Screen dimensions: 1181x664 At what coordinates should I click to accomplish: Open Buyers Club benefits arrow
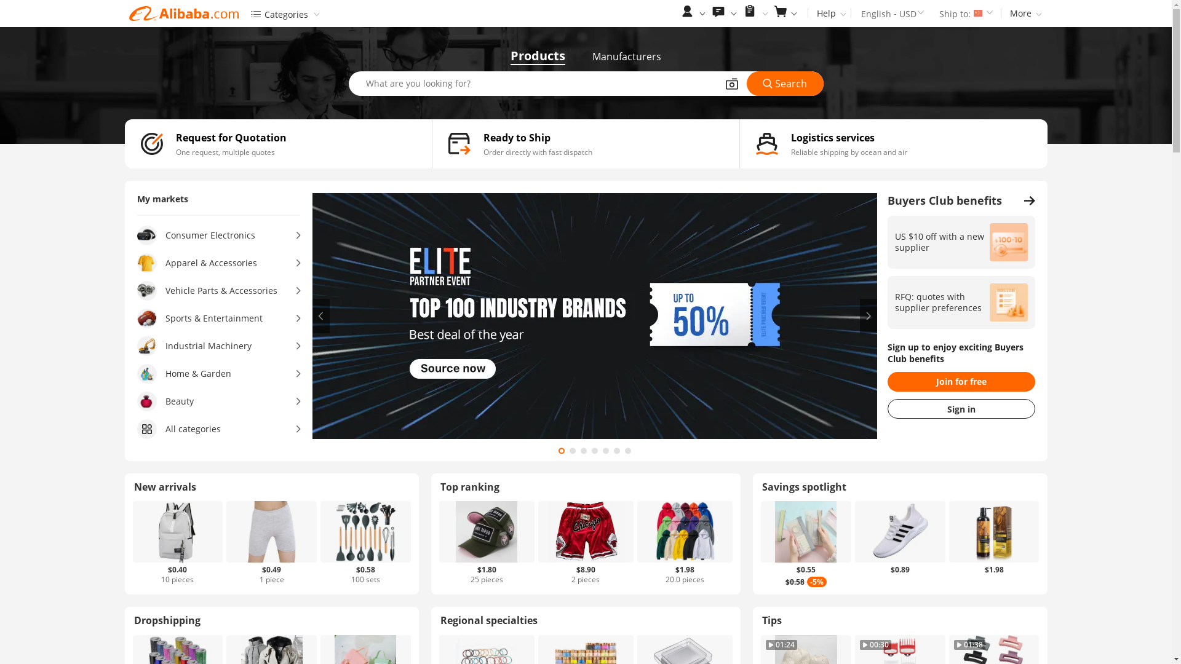(x=1029, y=201)
